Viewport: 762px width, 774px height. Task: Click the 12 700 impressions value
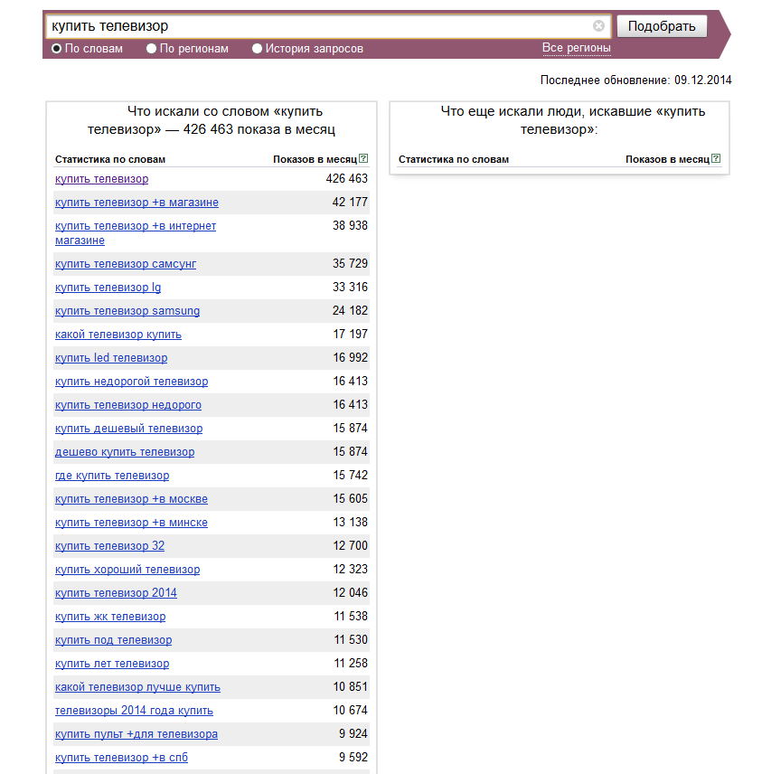tap(350, 546)
